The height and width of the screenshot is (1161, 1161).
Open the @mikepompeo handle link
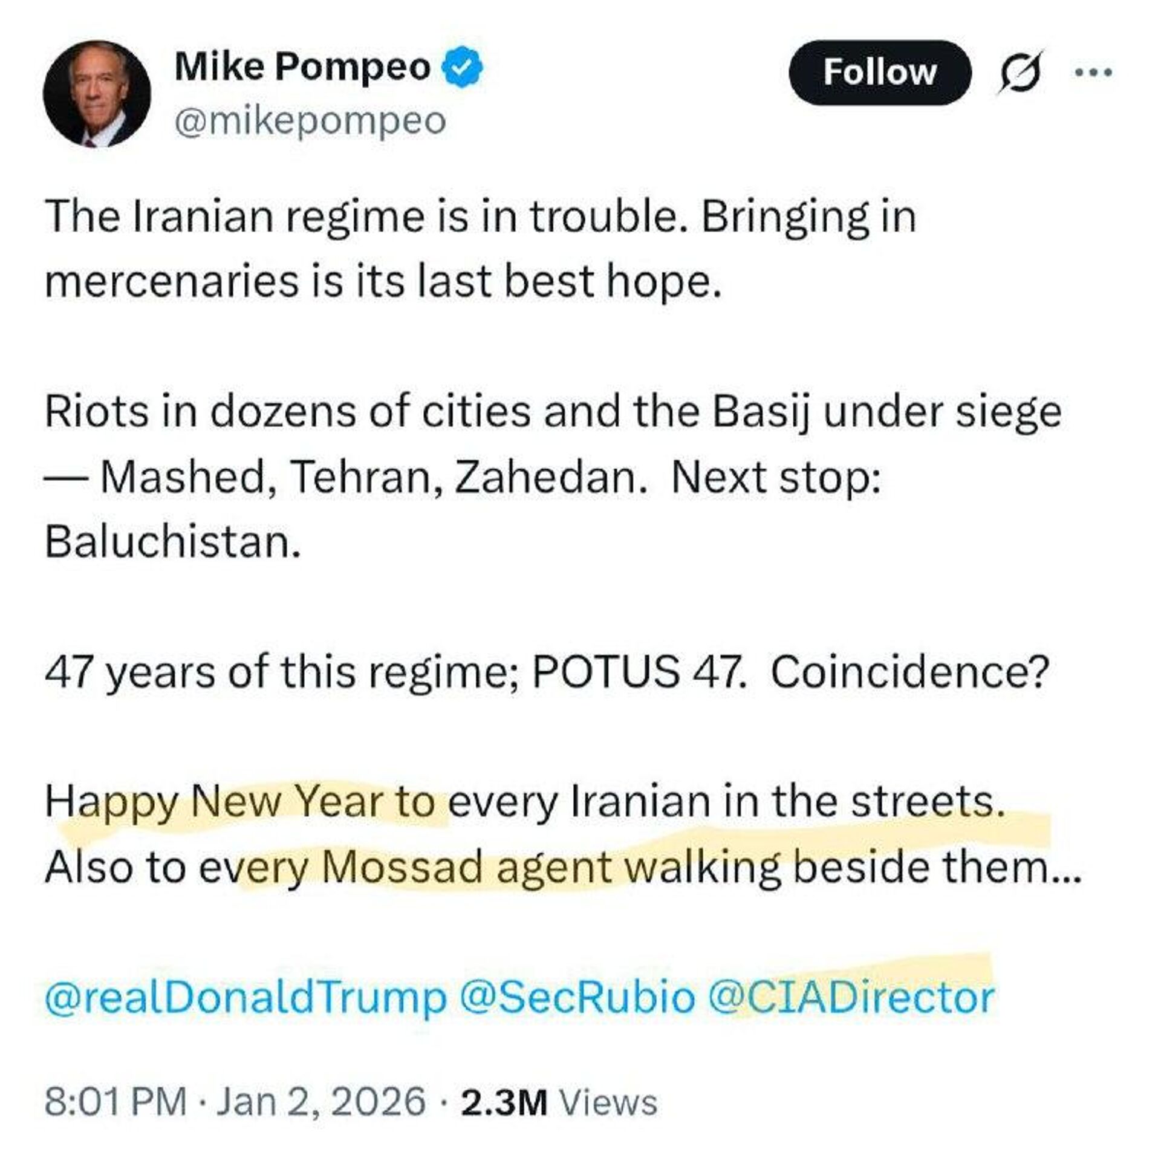pyautogui.click(x=310, y=122)
